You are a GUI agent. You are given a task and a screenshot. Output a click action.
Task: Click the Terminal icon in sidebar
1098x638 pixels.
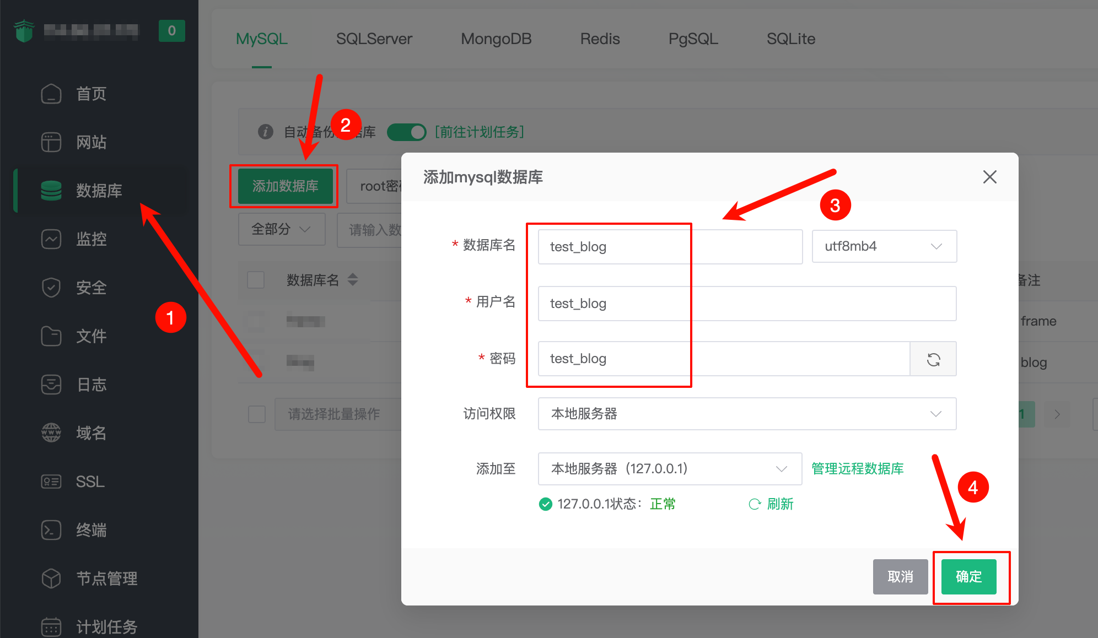click(x=51, y=530)
